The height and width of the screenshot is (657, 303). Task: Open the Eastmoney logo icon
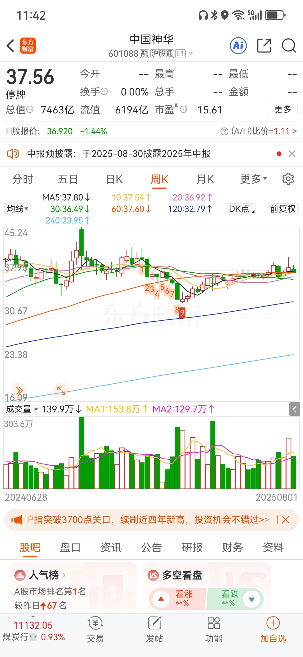click(x=28, y=45)
